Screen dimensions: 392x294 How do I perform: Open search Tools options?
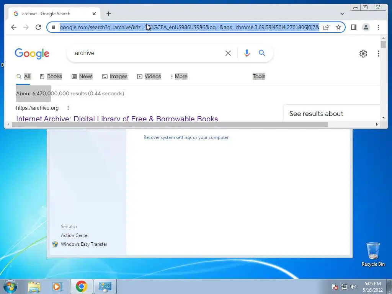tap(259, 76)
